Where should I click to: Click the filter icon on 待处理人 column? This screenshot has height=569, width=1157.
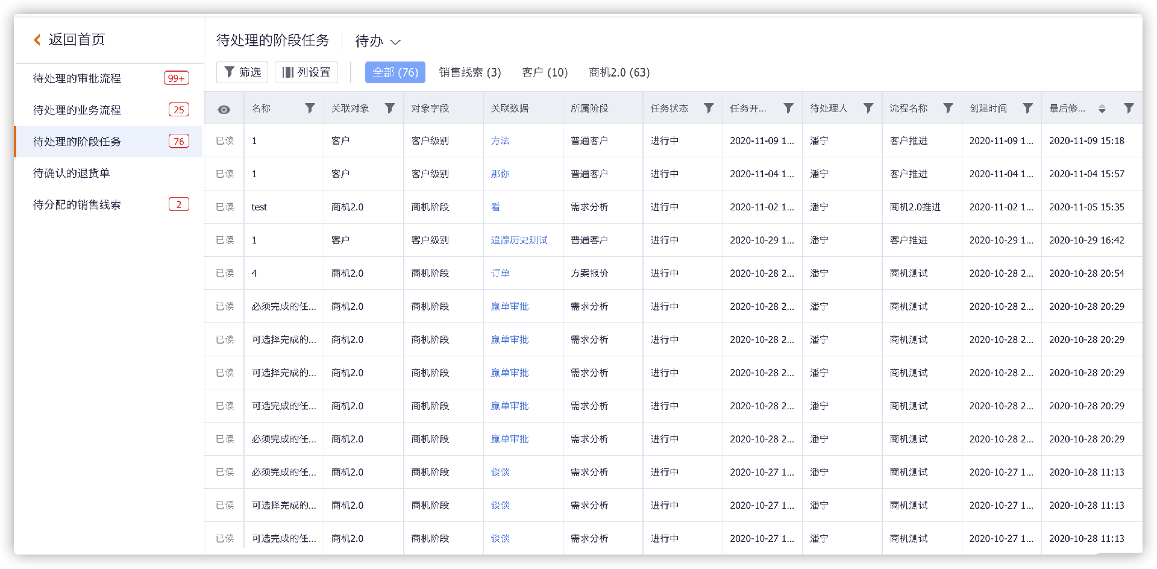pyautogui.click(x=868, y=108)
